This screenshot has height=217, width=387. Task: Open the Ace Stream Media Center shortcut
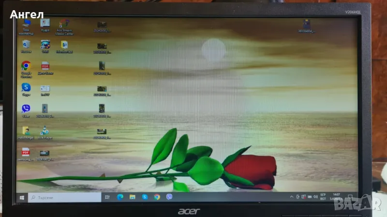tap(64, 27)
